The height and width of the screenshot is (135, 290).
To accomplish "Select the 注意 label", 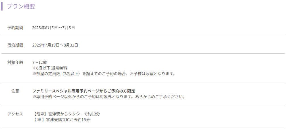I will coord(15,91).
